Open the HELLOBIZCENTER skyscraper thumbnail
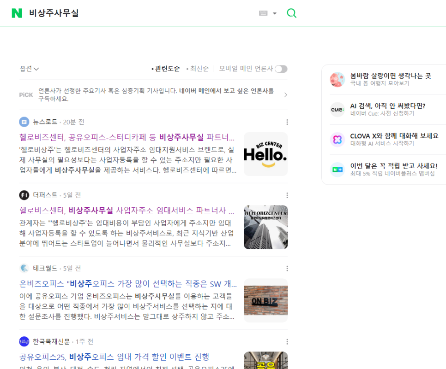Viewport: 446px width, 369px height. [x=265, y=227]
